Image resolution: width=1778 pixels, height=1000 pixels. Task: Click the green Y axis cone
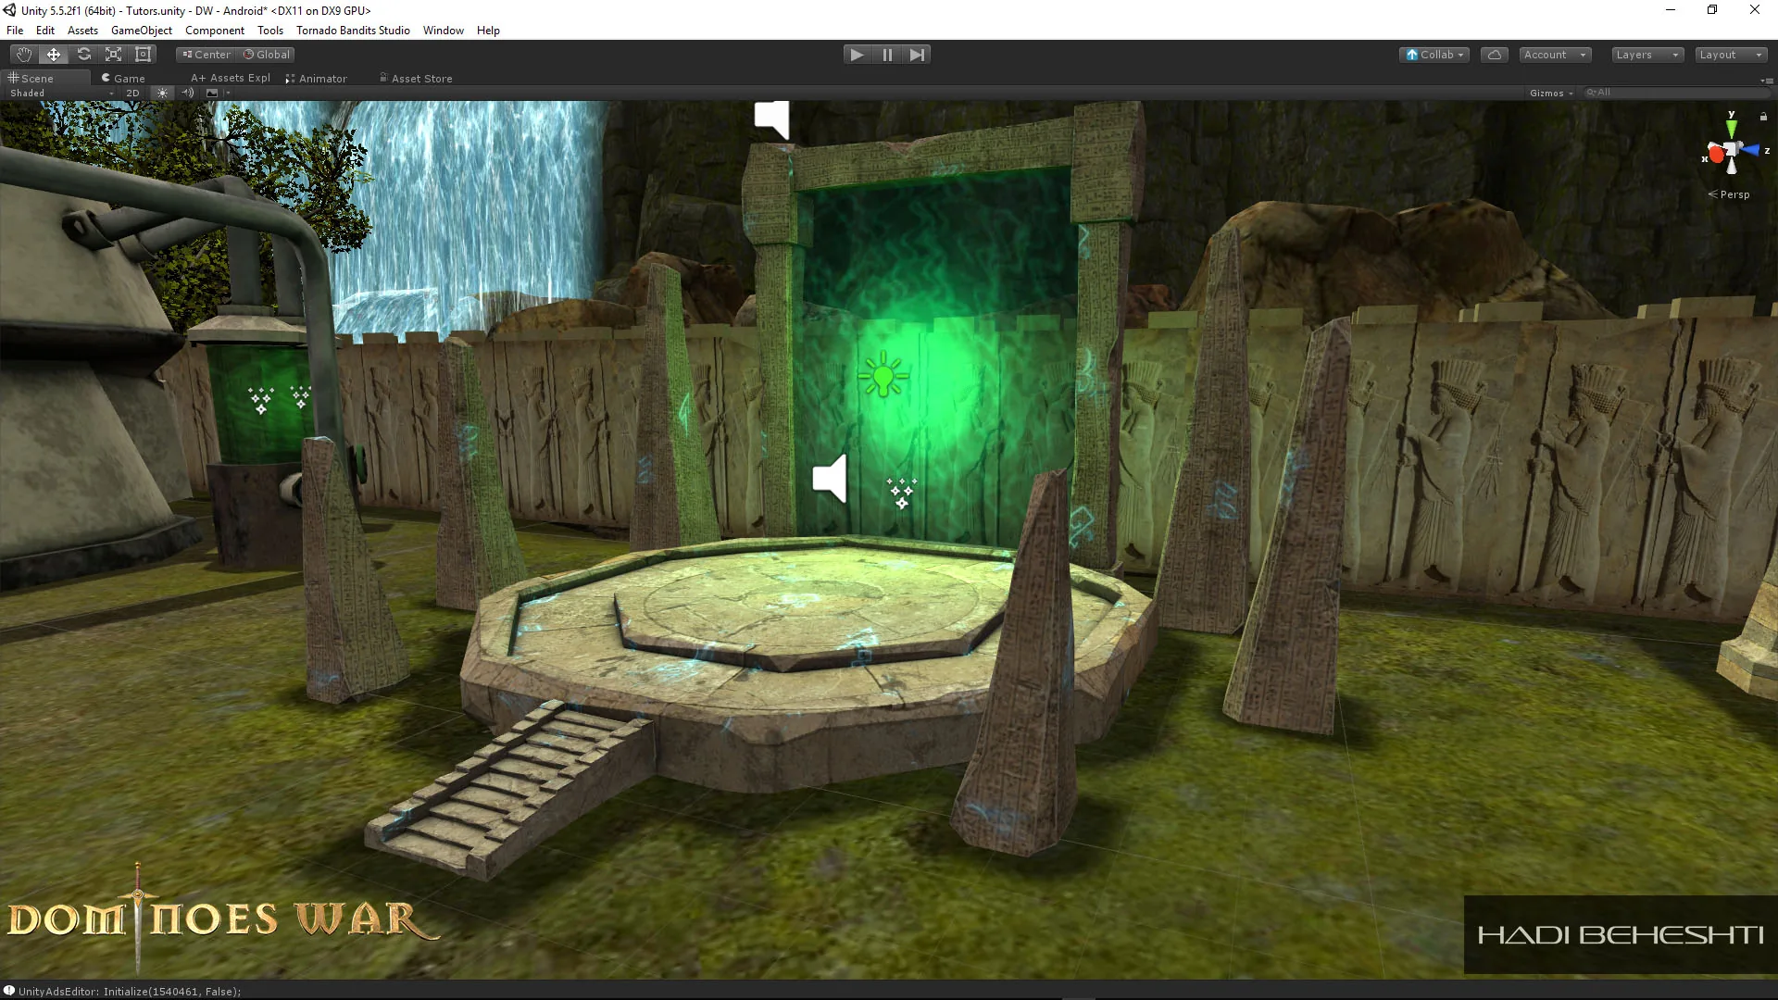point(1731,127)
